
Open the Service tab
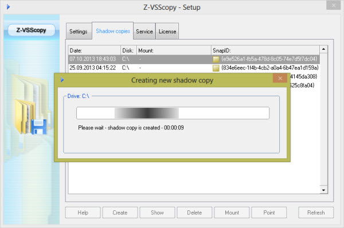[x=144, y=32]
